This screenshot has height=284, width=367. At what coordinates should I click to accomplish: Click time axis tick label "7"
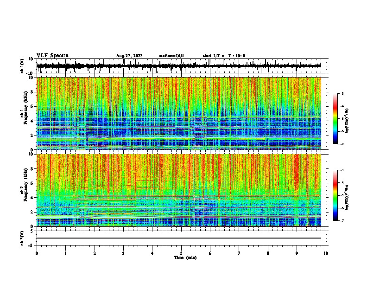point(239,253)
